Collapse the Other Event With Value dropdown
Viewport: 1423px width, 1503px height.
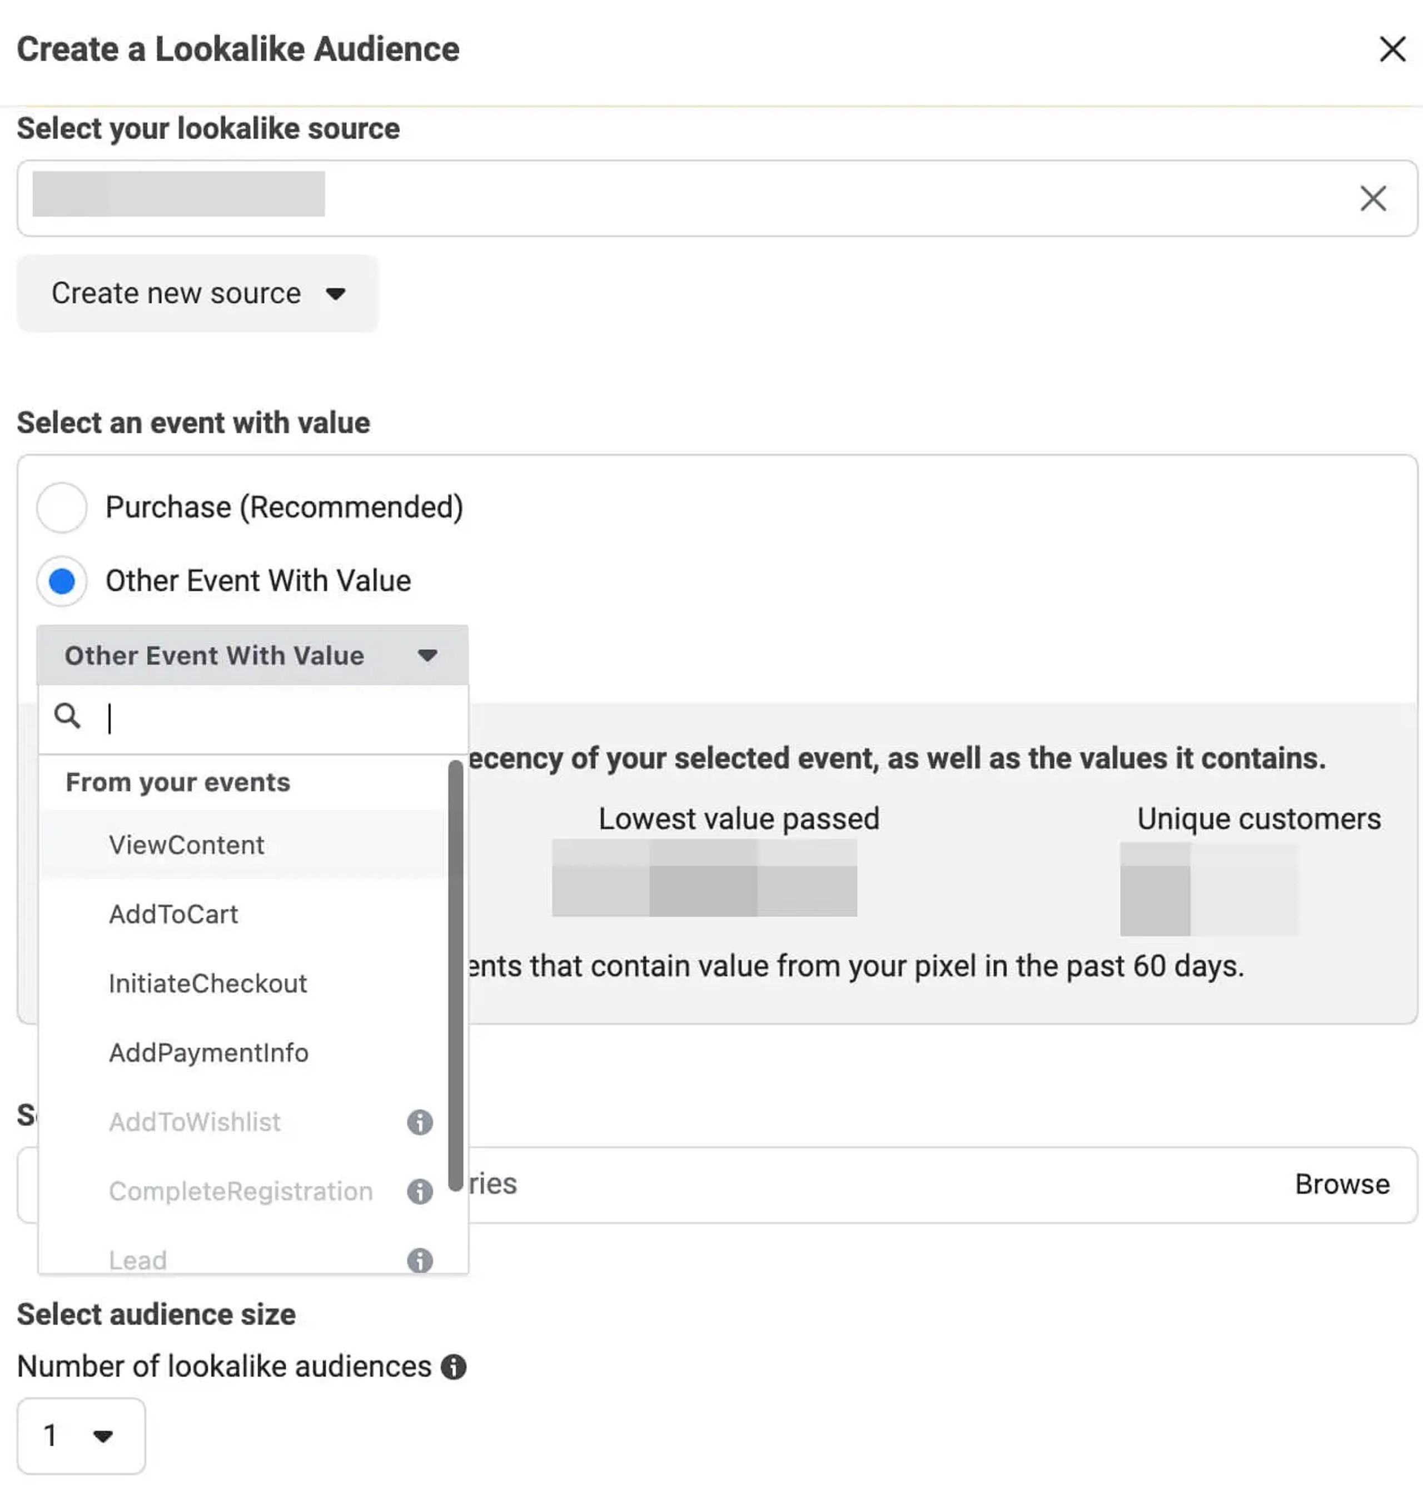[x=252, y=655]
